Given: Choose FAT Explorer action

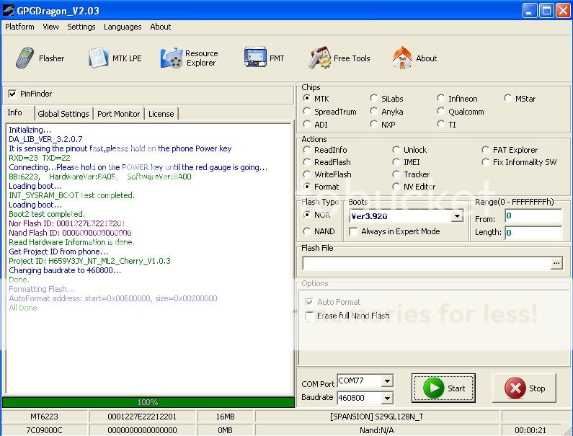Looking at the screenshot, I should coord(485,150).
